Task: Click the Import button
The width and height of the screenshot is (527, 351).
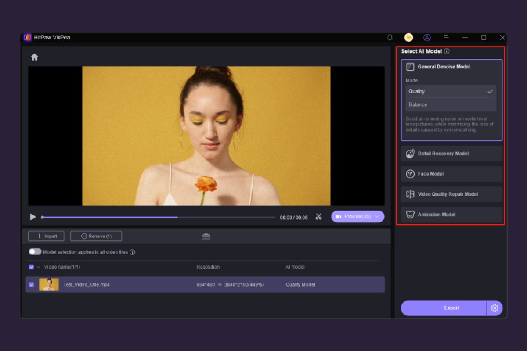Action: point(46,236)
